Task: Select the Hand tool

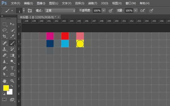Action: (x=4, y=81)
